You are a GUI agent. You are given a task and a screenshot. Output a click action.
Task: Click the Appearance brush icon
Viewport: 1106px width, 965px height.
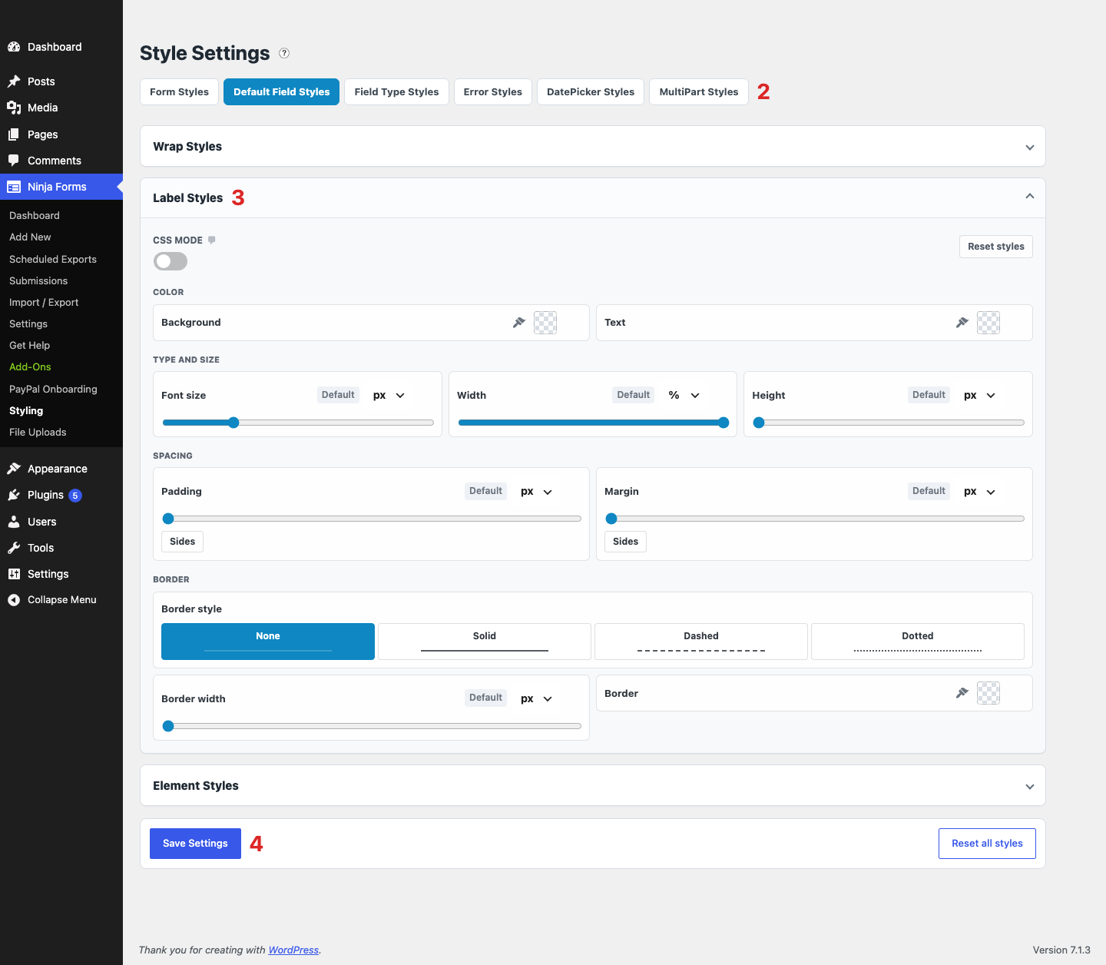(x=14, y=469)
